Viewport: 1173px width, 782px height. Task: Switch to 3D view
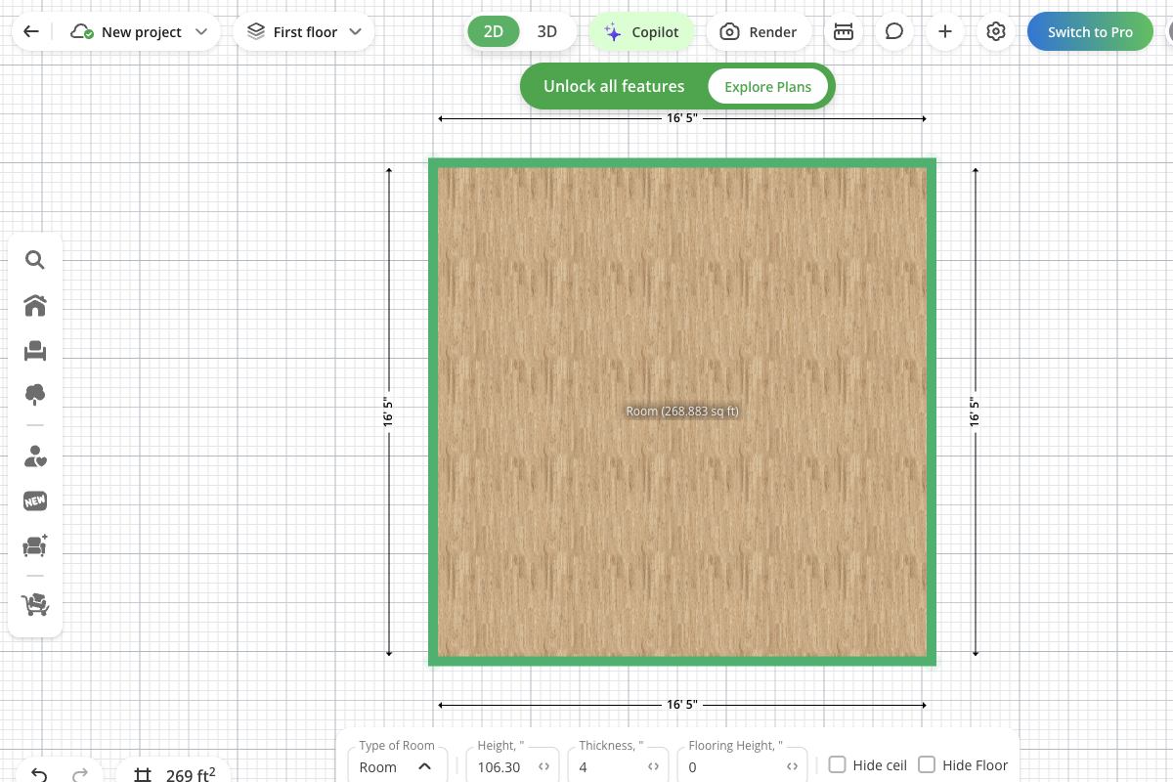547,31
